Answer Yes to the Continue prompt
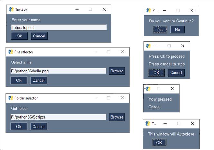Screen dimensions: 214x150 point(160,29)
